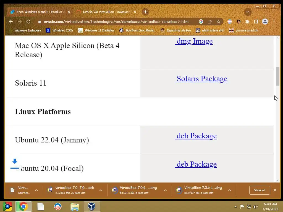Image resolution: width=283 pixels, height=212 pixels.
Task: Select the Oracle VM VirtualBox Downloads tab
Action: coord(106,12)
